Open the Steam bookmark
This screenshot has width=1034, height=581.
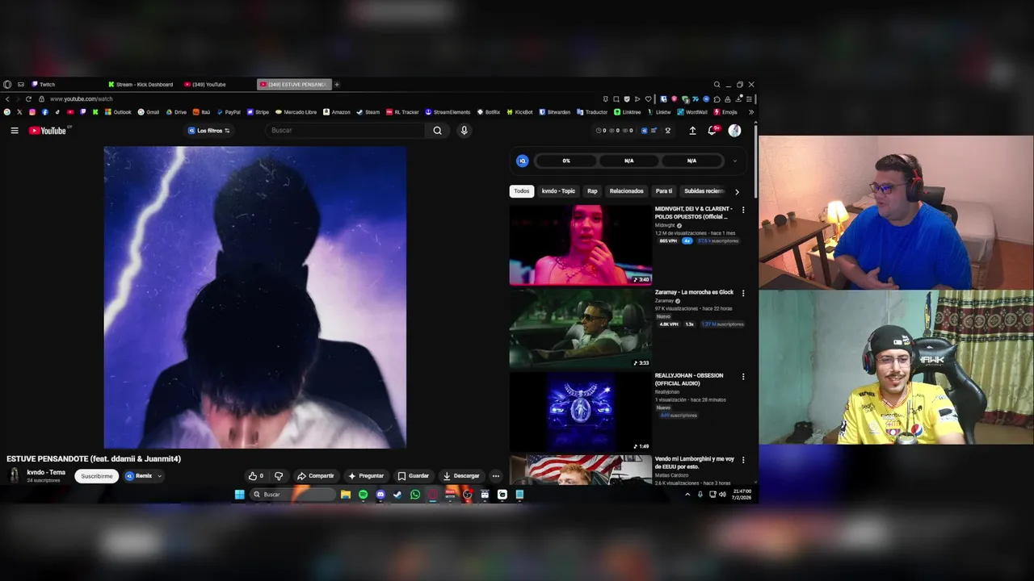pos(368,112)
